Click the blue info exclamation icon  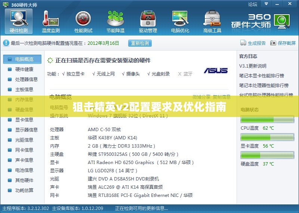pos(6,43)
